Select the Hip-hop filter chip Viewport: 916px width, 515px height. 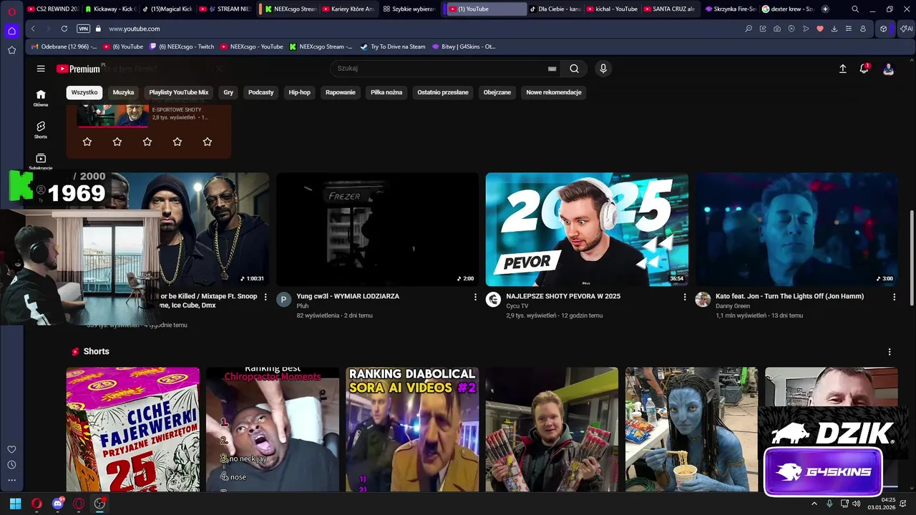300,92
